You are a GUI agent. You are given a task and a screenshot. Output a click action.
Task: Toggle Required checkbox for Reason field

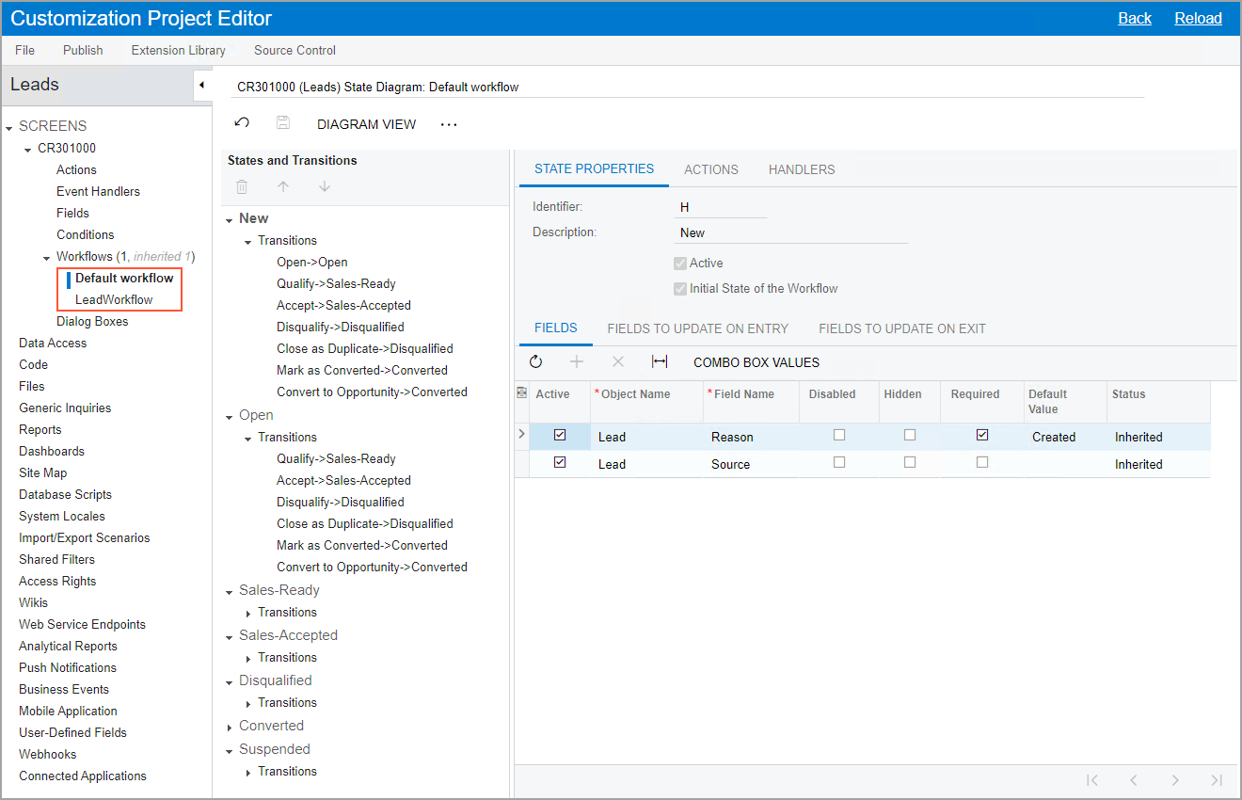click(x=982, y=436)
